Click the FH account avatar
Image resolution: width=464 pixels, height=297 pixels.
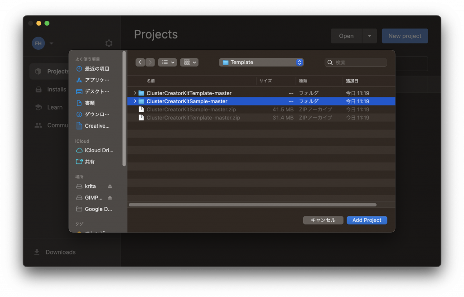[38, 43]
